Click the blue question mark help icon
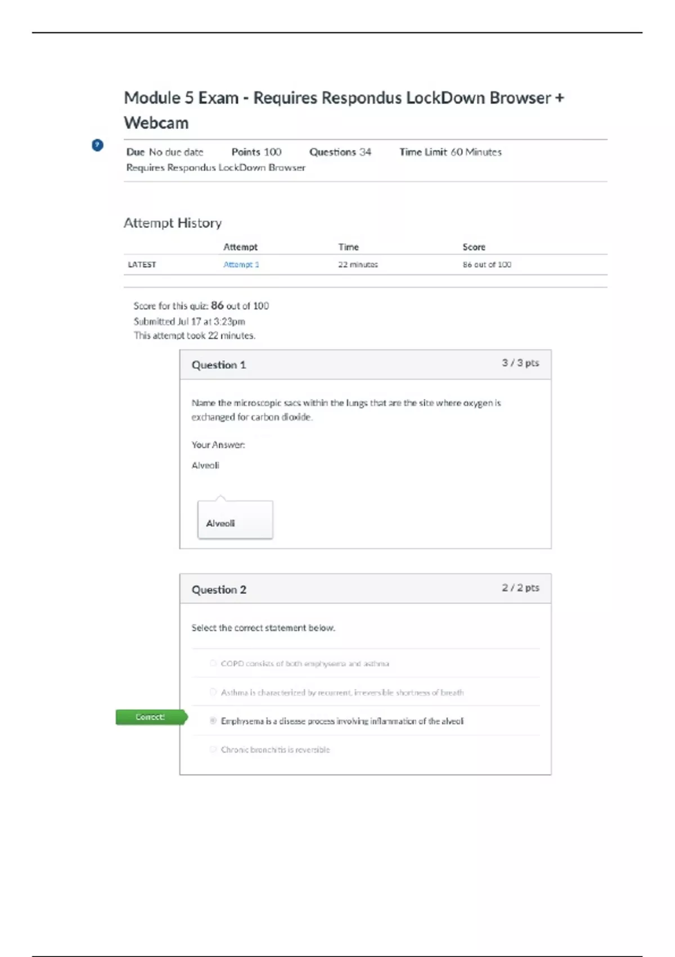 pyautogui.click(x=97, y=145)
